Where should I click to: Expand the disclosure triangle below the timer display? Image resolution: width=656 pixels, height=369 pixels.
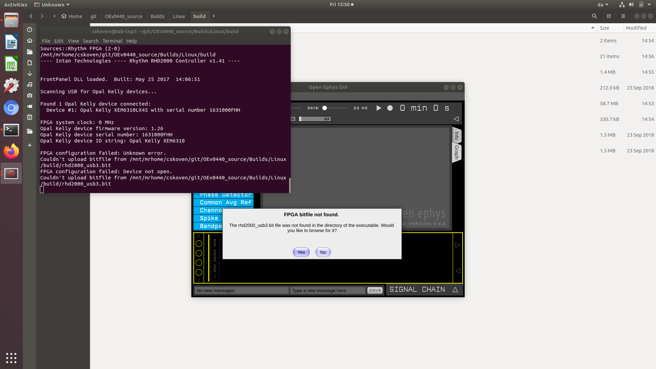pyautogui.click(x=456, y=119)
